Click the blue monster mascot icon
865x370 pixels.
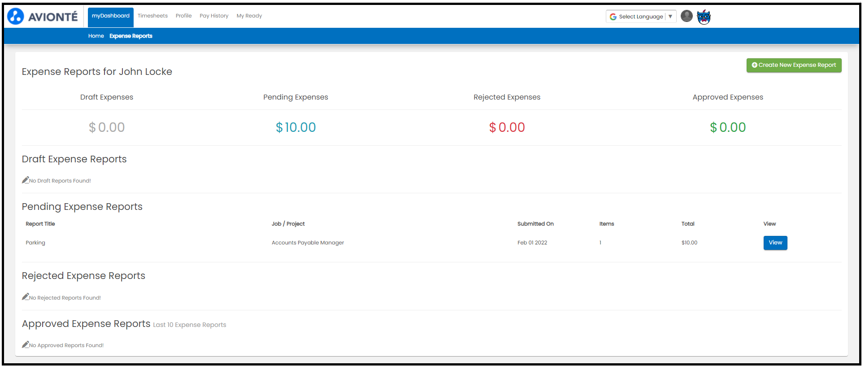point(704,17)
